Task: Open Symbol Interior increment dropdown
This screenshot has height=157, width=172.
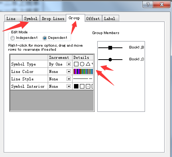Action: pos(68,86)
